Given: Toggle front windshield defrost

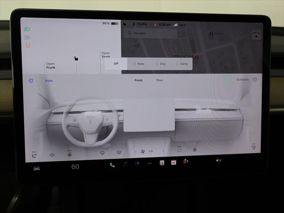Looking at the screenshot, I should (x=103, y=153).
